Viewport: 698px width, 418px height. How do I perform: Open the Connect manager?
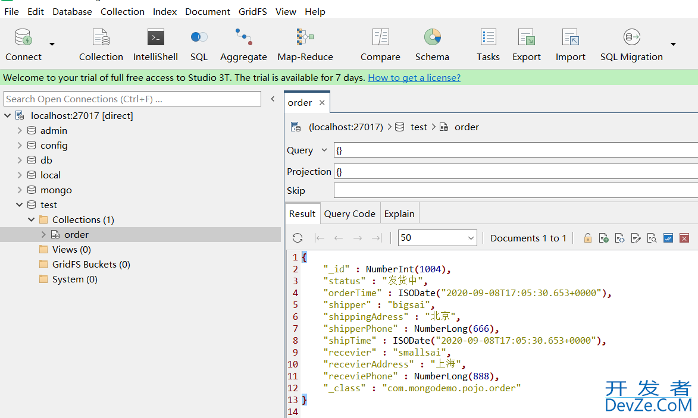(23, 45)
